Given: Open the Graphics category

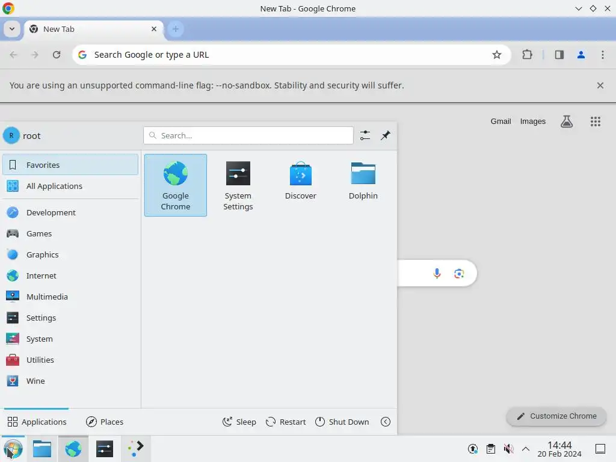Looking at the screenshot, I should (70, 254).
